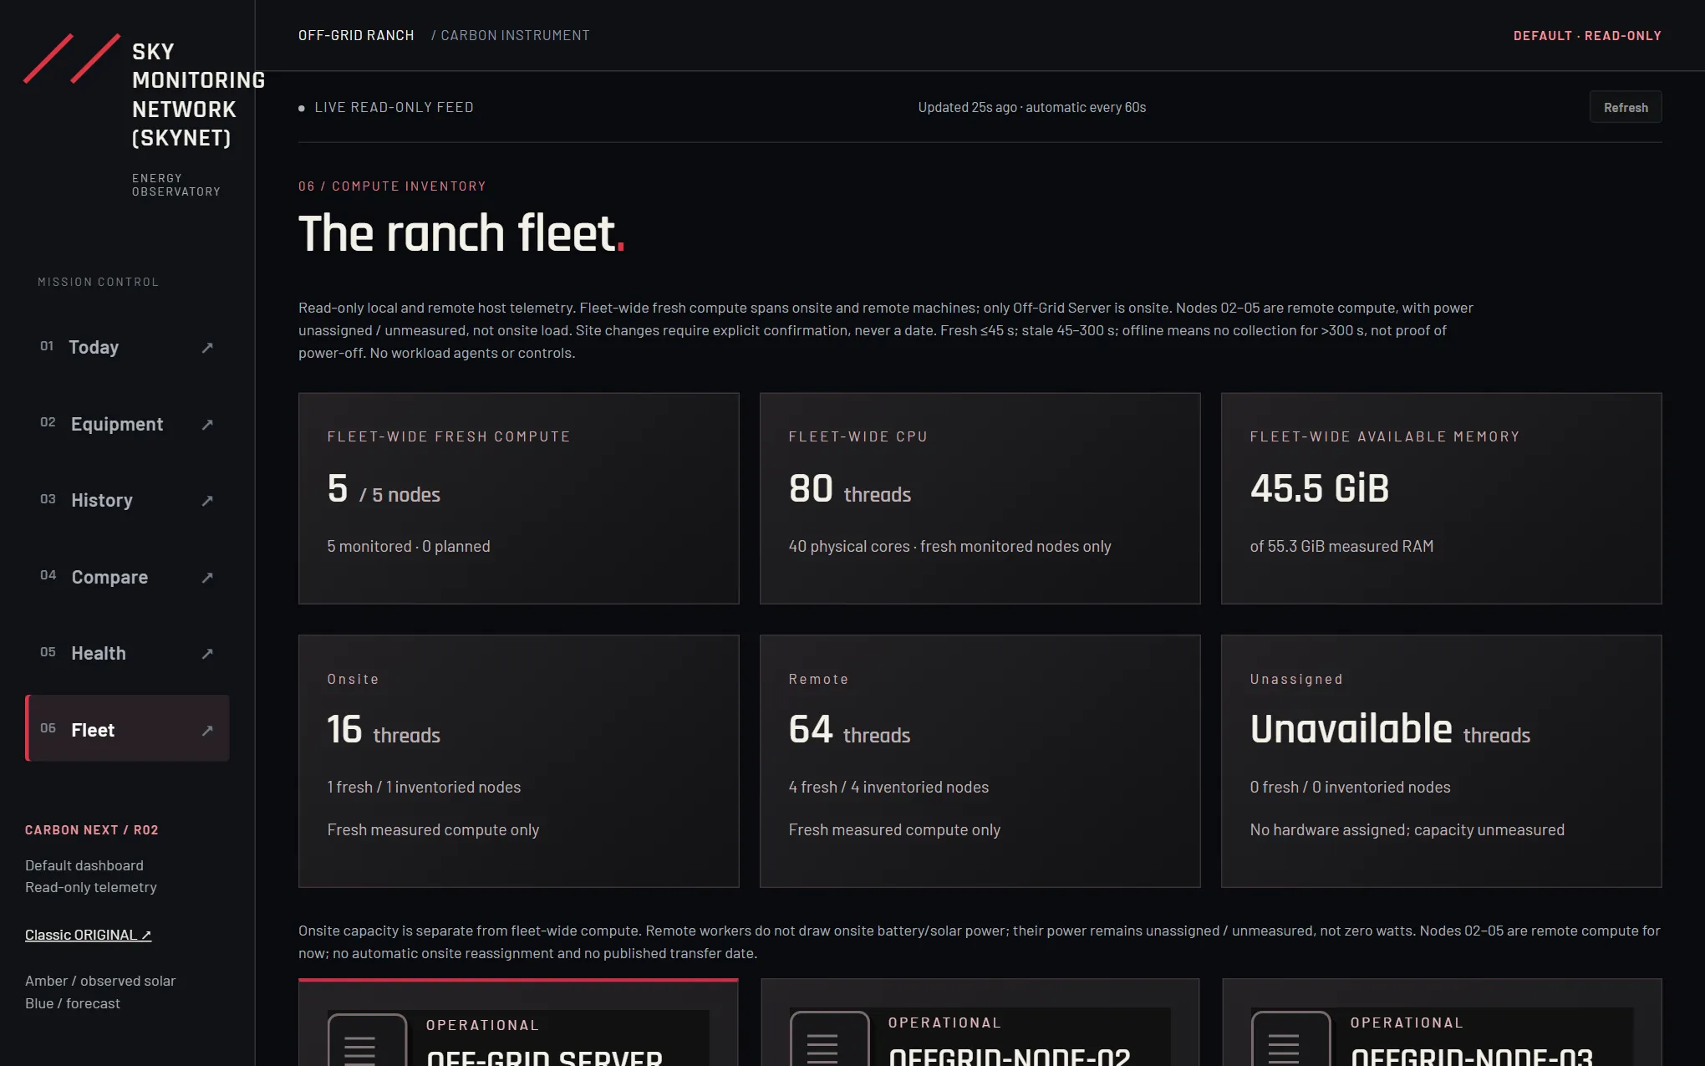The height and width of the screenshot is (1066, 1705).
Task: Click the Remote 64 threads card
Action: pyautogui.click(x=980, y=761)
